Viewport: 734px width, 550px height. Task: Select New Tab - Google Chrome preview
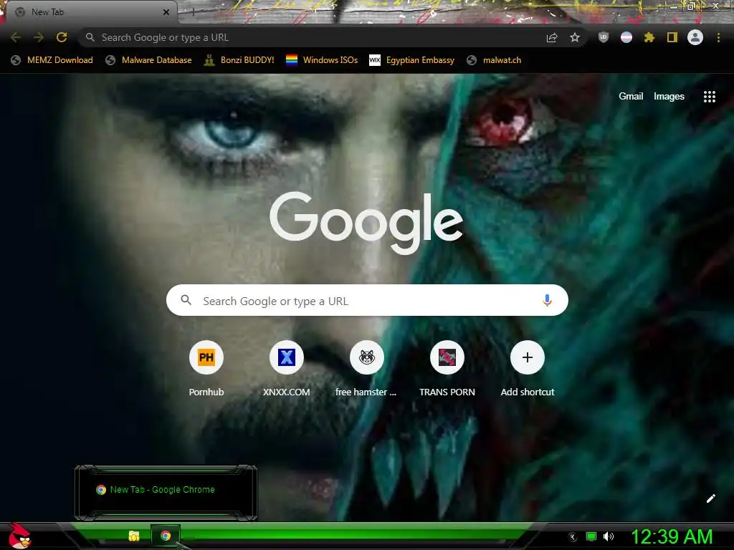[x=166, y=493]
